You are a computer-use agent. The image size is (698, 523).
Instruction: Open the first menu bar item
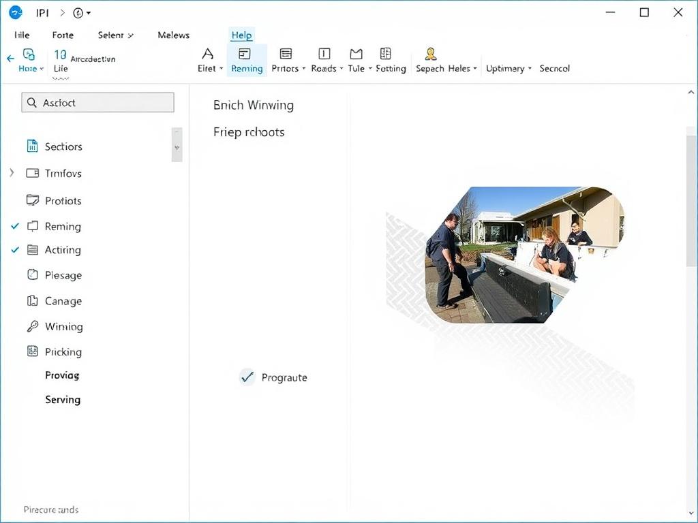click(x=22, y=35)
